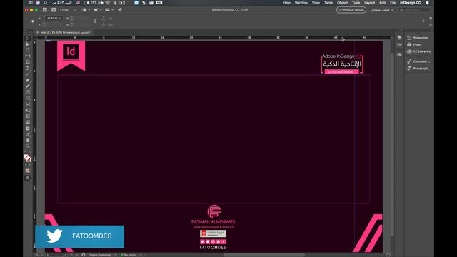This screenshot has width=457, height=257.
Task: Click the Adobe Stock search field
Action: (x=414, y=10)
